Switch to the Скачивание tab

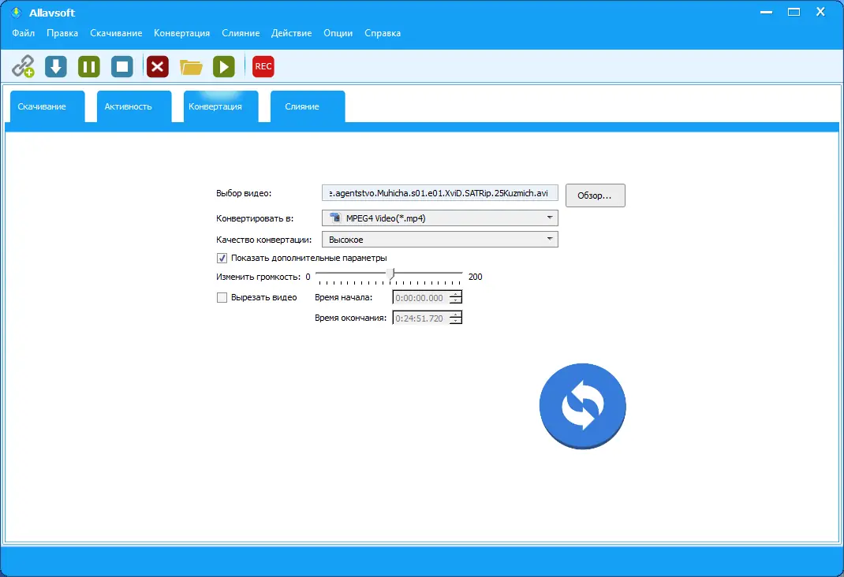click(x=47, y=106)
